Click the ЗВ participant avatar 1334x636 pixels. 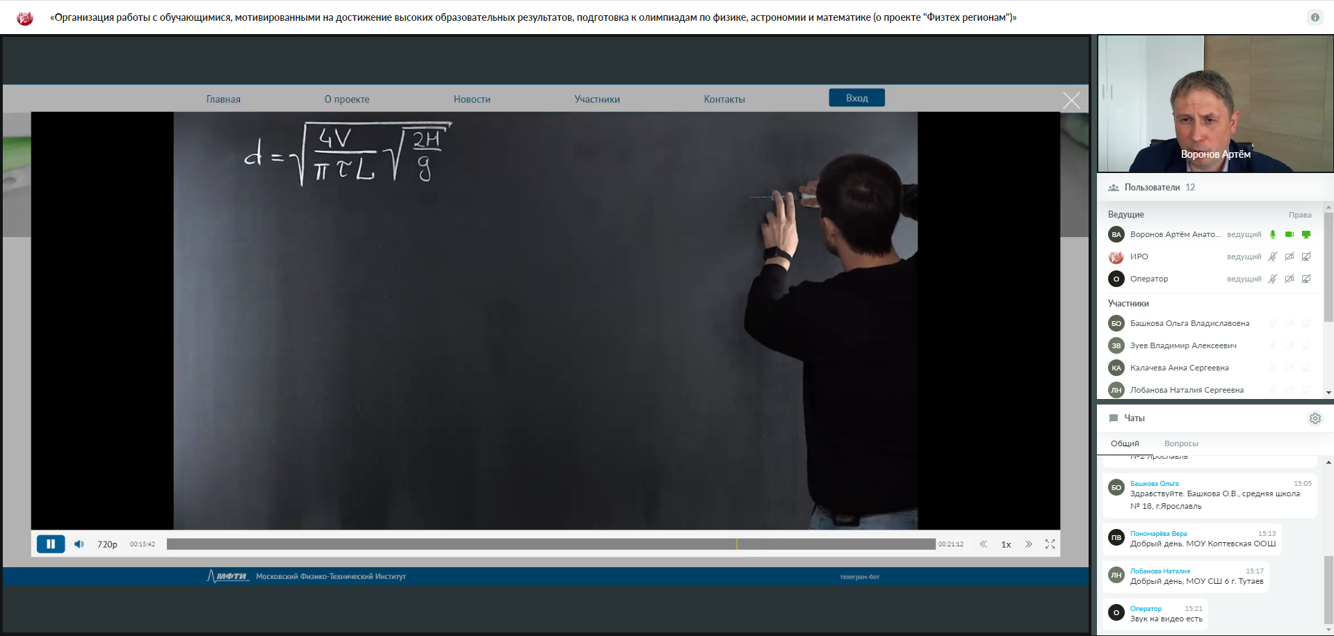pos(1116,346)
